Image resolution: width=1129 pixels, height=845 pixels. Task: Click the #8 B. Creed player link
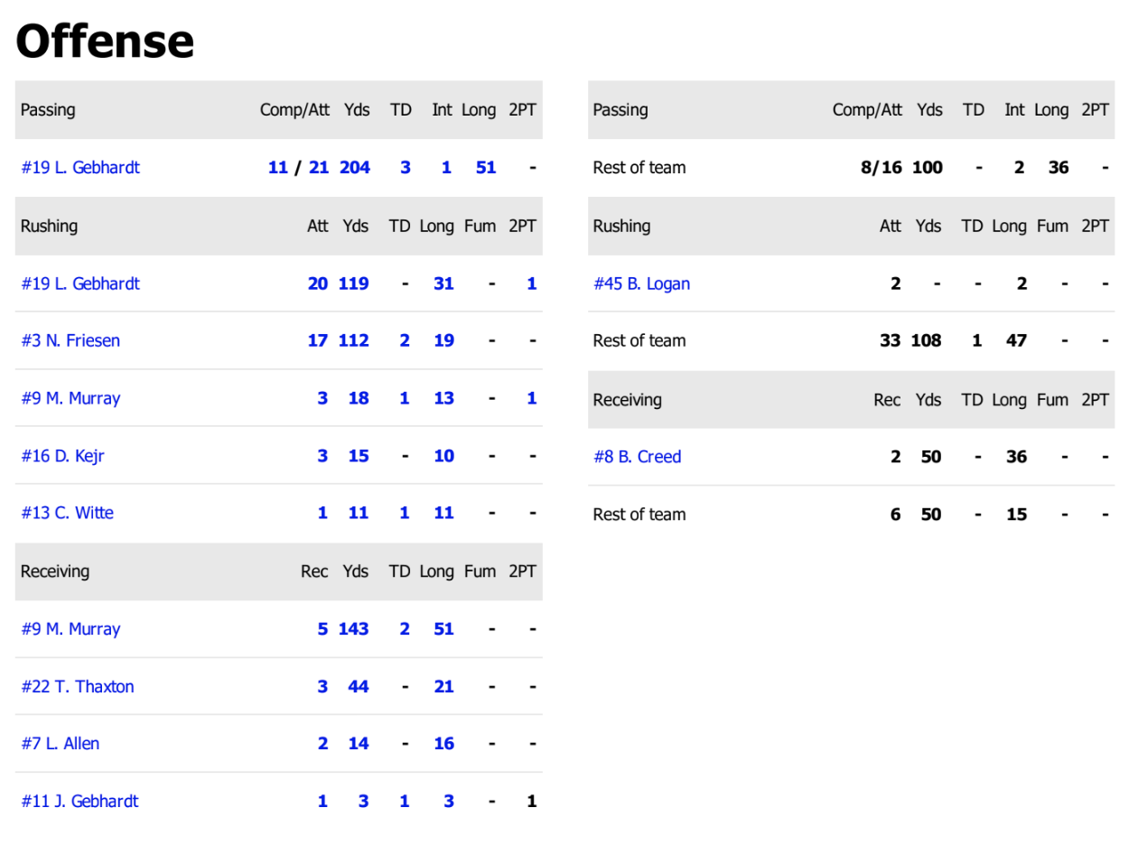(637, 457)
